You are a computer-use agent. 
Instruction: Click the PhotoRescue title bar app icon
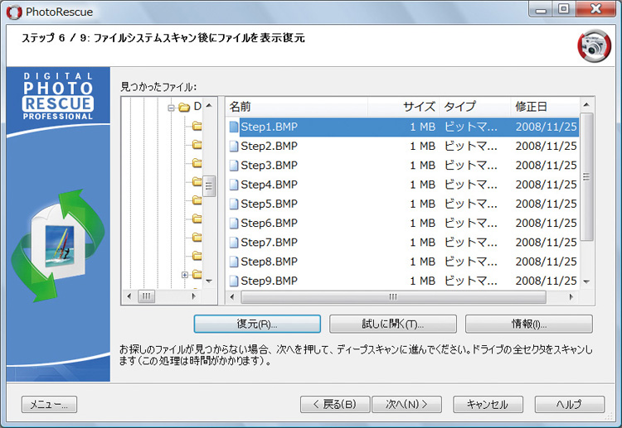(x=14, y=12)
